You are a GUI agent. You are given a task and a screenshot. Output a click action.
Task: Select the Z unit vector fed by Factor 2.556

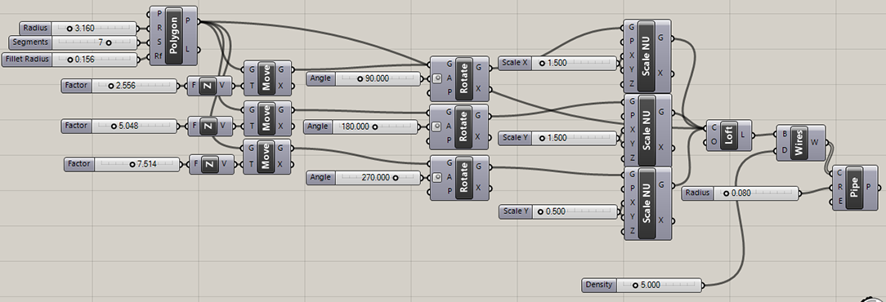click(208, 86)
